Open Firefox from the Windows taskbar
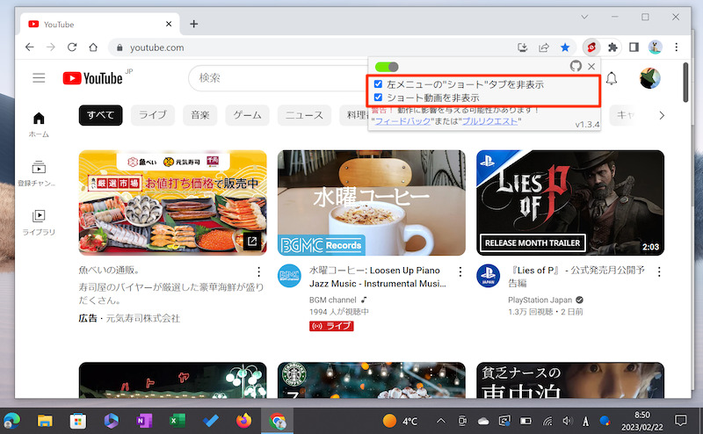Viewport: 703px width, 434px height. [x=243, y=421]
